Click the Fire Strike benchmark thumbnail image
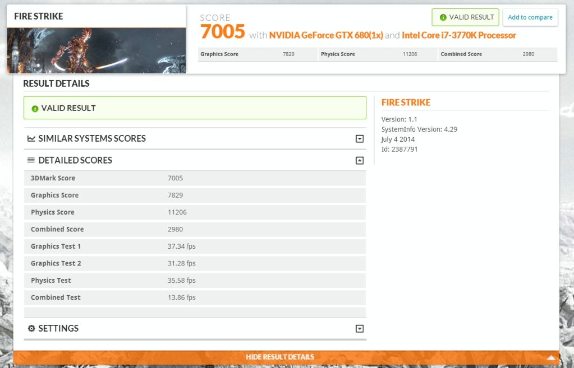Screen dimensions: 574x368 (x=96, y=50)
